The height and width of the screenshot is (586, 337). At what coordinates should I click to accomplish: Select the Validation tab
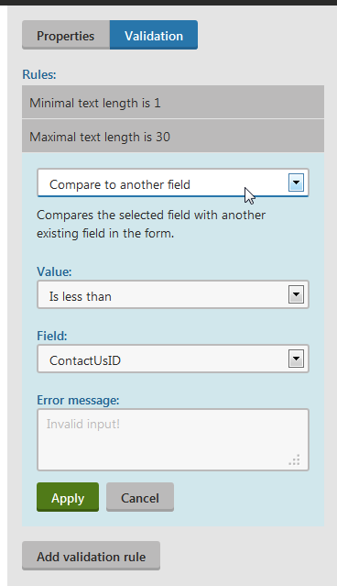point(154,35)
